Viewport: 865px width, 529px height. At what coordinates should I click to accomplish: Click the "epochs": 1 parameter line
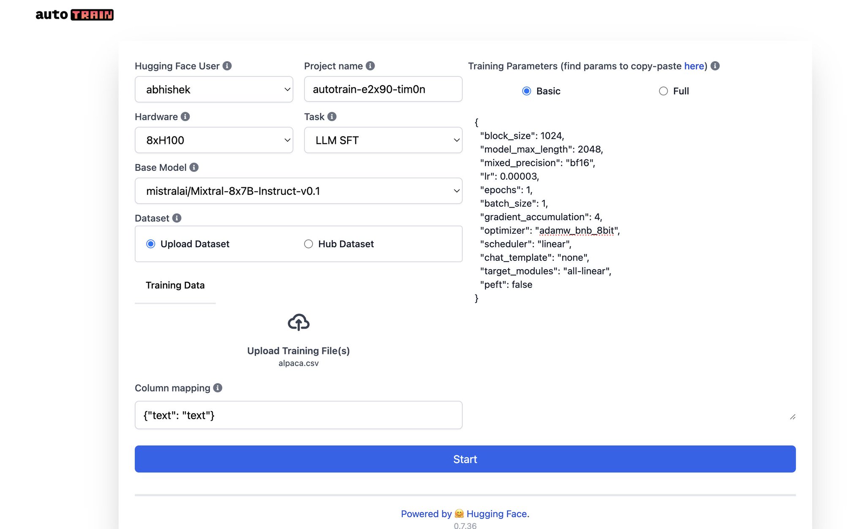[x=506, y=190]
